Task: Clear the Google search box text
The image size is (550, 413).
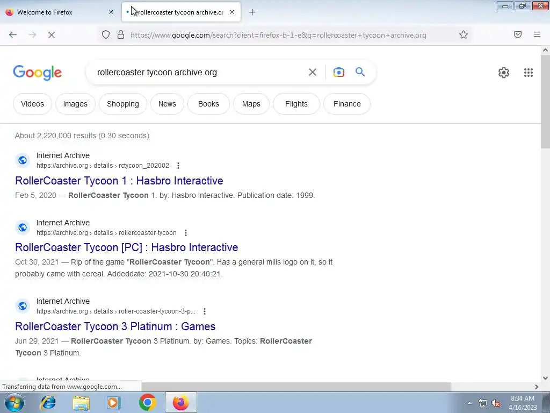Action: (312, 73)
